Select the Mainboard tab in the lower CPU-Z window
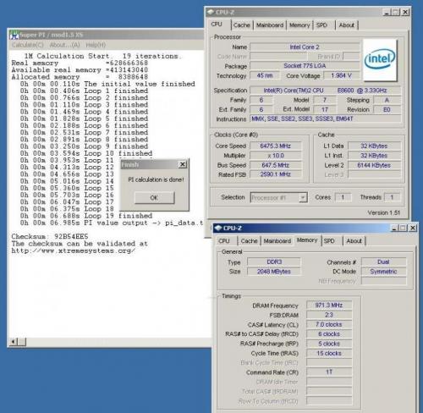 pos(277,241)
